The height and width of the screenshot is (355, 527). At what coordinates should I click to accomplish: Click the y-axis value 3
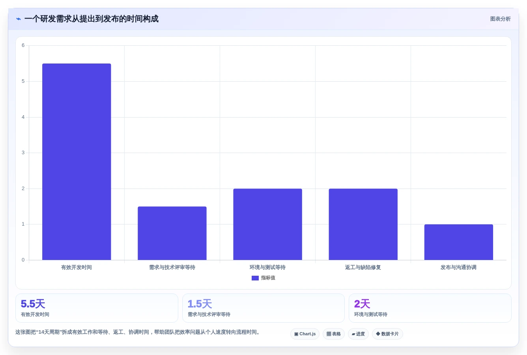tap(23, 153)
